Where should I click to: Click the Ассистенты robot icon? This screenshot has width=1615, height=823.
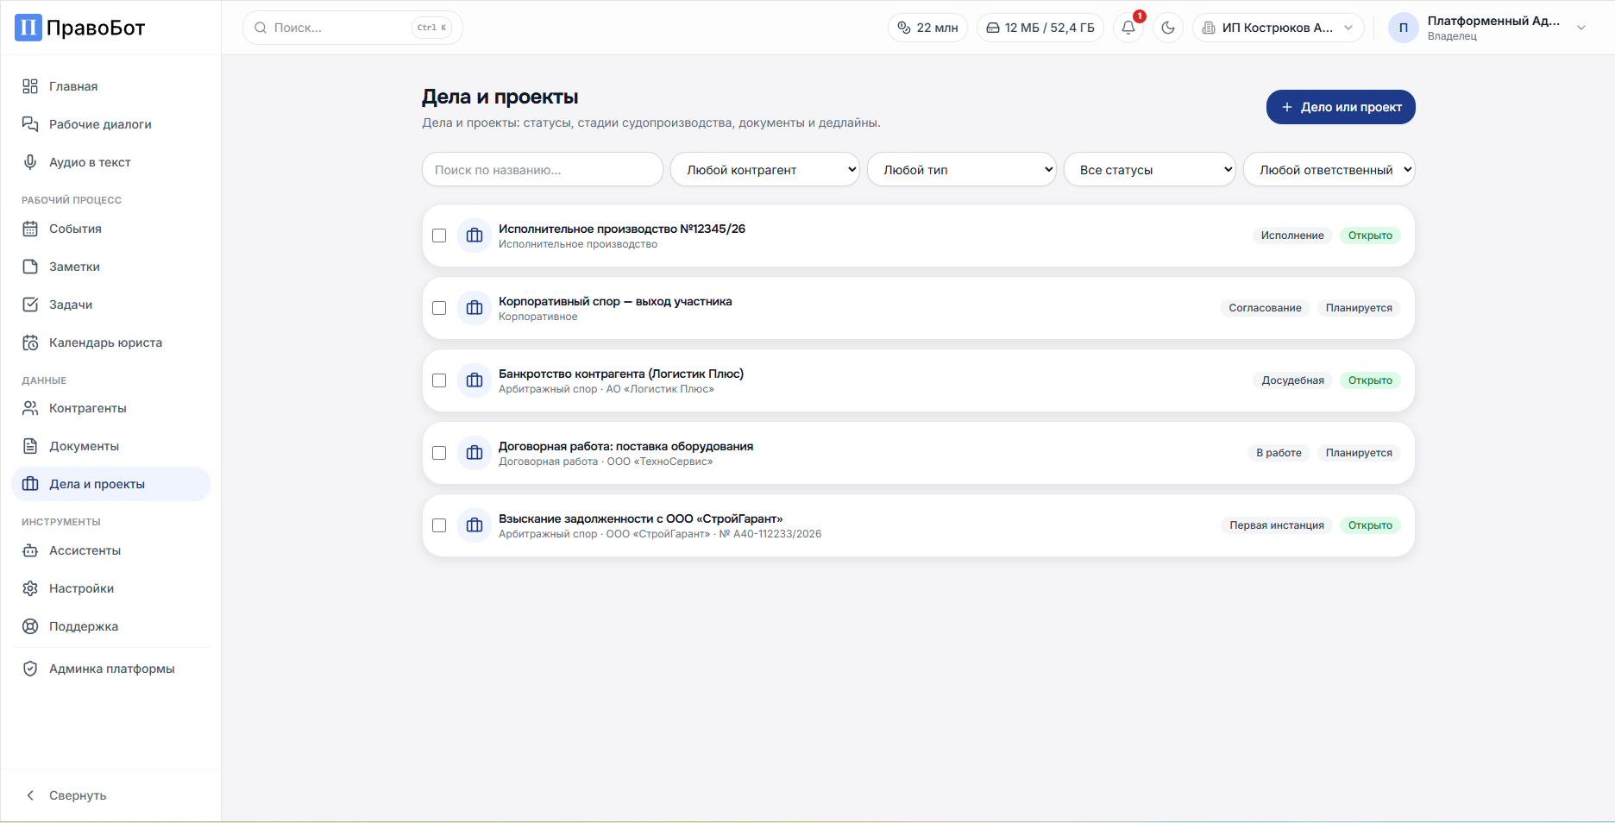(x=30, y=550)
